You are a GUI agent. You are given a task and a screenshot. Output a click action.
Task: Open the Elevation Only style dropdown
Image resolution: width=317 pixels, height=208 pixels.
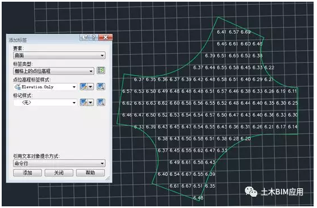click(x=45, y=87)
